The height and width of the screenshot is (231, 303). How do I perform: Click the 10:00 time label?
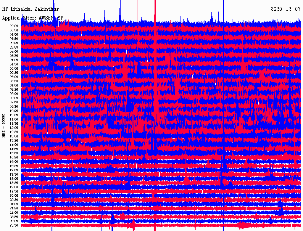14,111
